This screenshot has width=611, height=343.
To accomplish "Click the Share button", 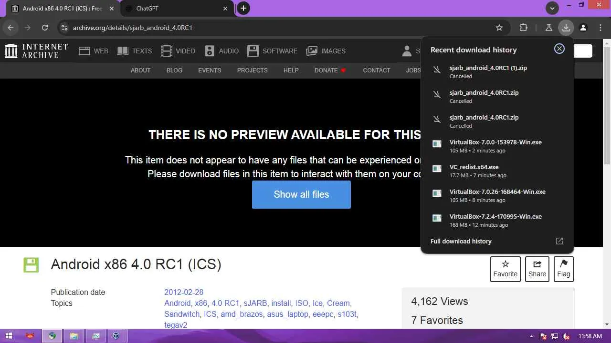I will 537,269.
